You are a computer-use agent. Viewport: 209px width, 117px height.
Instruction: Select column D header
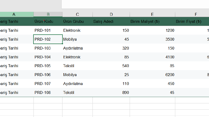tap(111, 14)
